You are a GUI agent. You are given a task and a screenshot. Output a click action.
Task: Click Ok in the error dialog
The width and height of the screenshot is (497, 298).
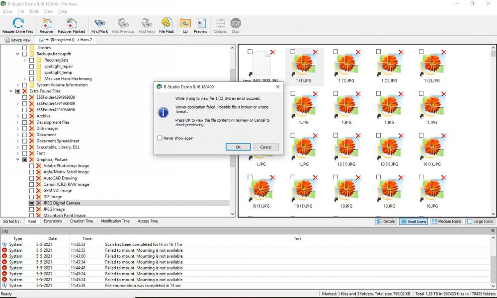pos(238,147)
